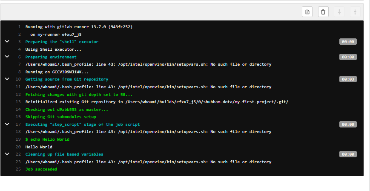The width and height of the screenshot is (370, 191).
Task: Open line number 25 link
Action: click(18, 169)
